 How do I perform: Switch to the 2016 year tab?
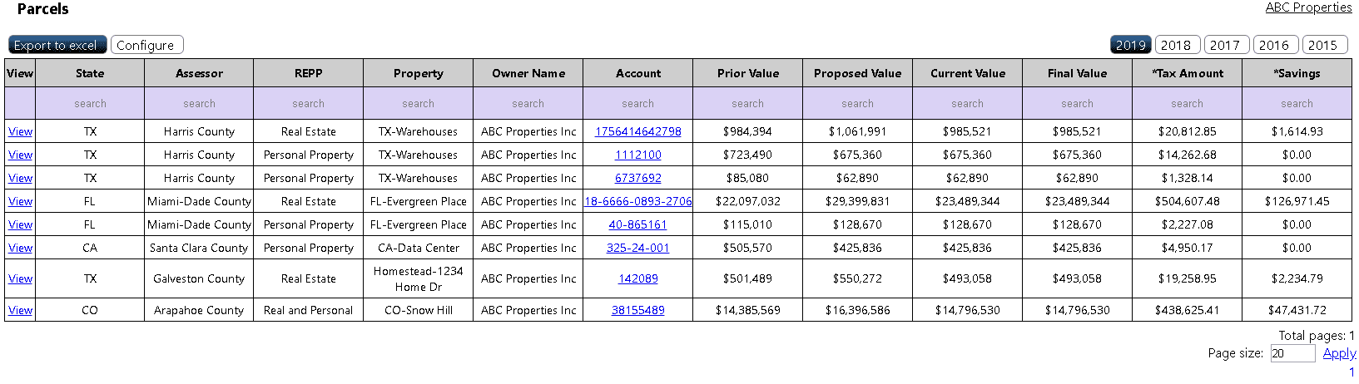click(1274, 45)
